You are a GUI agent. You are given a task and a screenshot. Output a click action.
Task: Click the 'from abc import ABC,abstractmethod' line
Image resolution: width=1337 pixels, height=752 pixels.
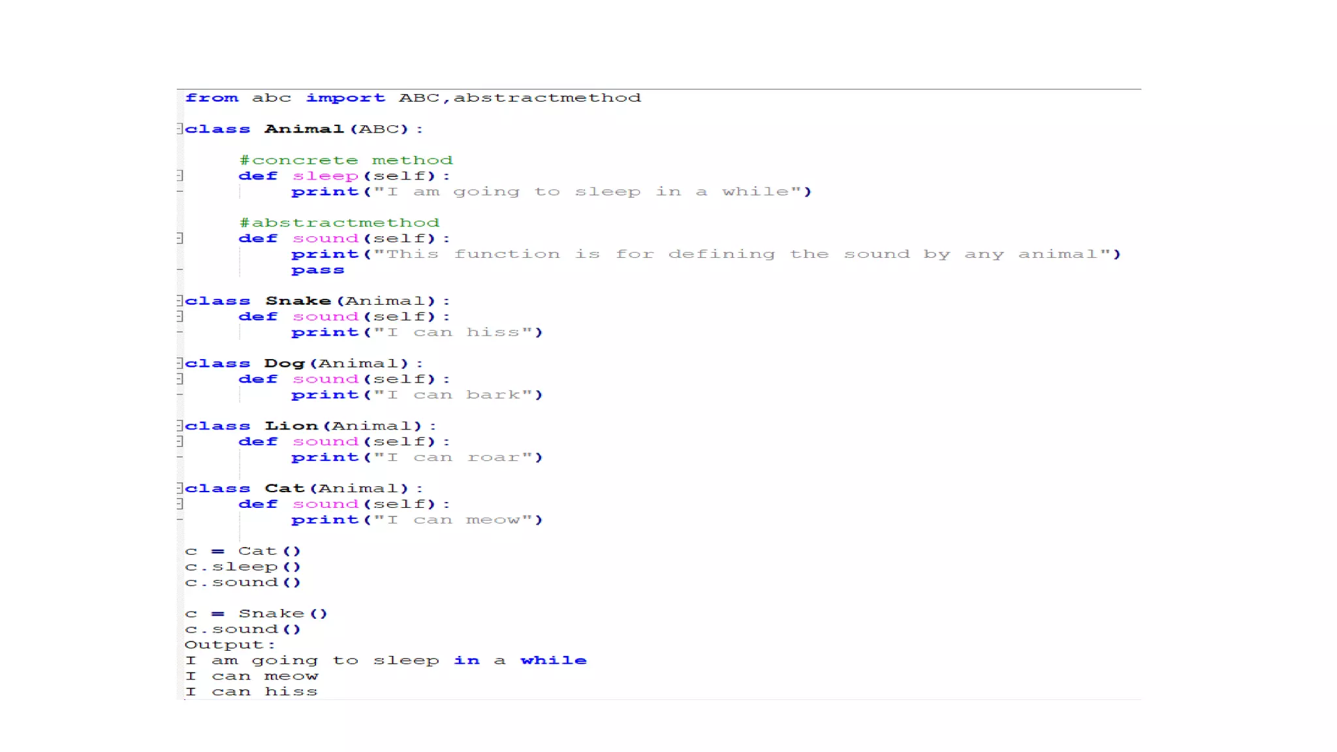(x=413, y=98)
